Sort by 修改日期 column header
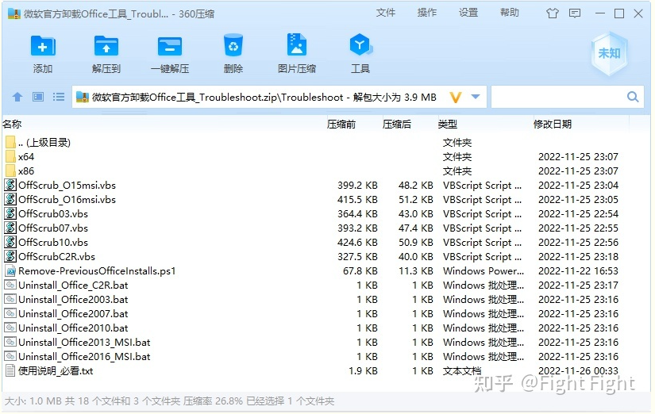This screenshot has height=414, width=655. pos(553,124)
